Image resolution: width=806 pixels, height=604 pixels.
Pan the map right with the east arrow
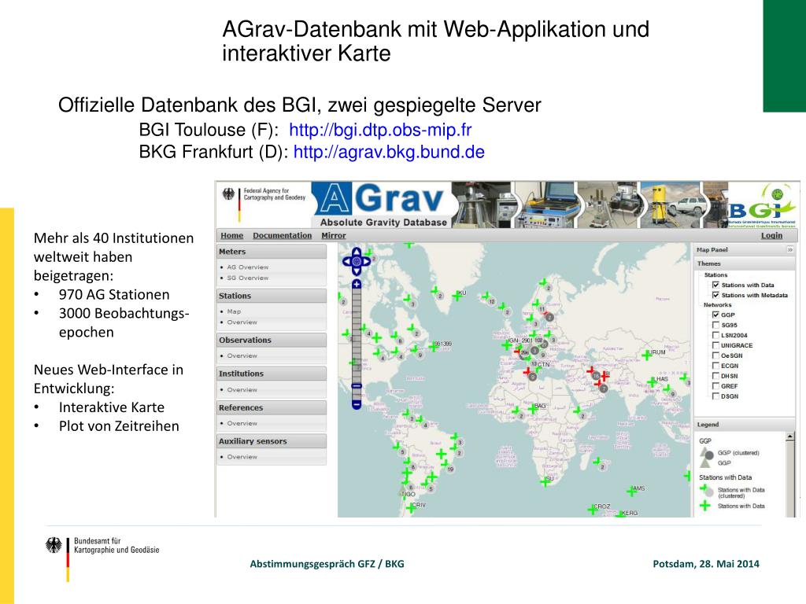(366, 261)
